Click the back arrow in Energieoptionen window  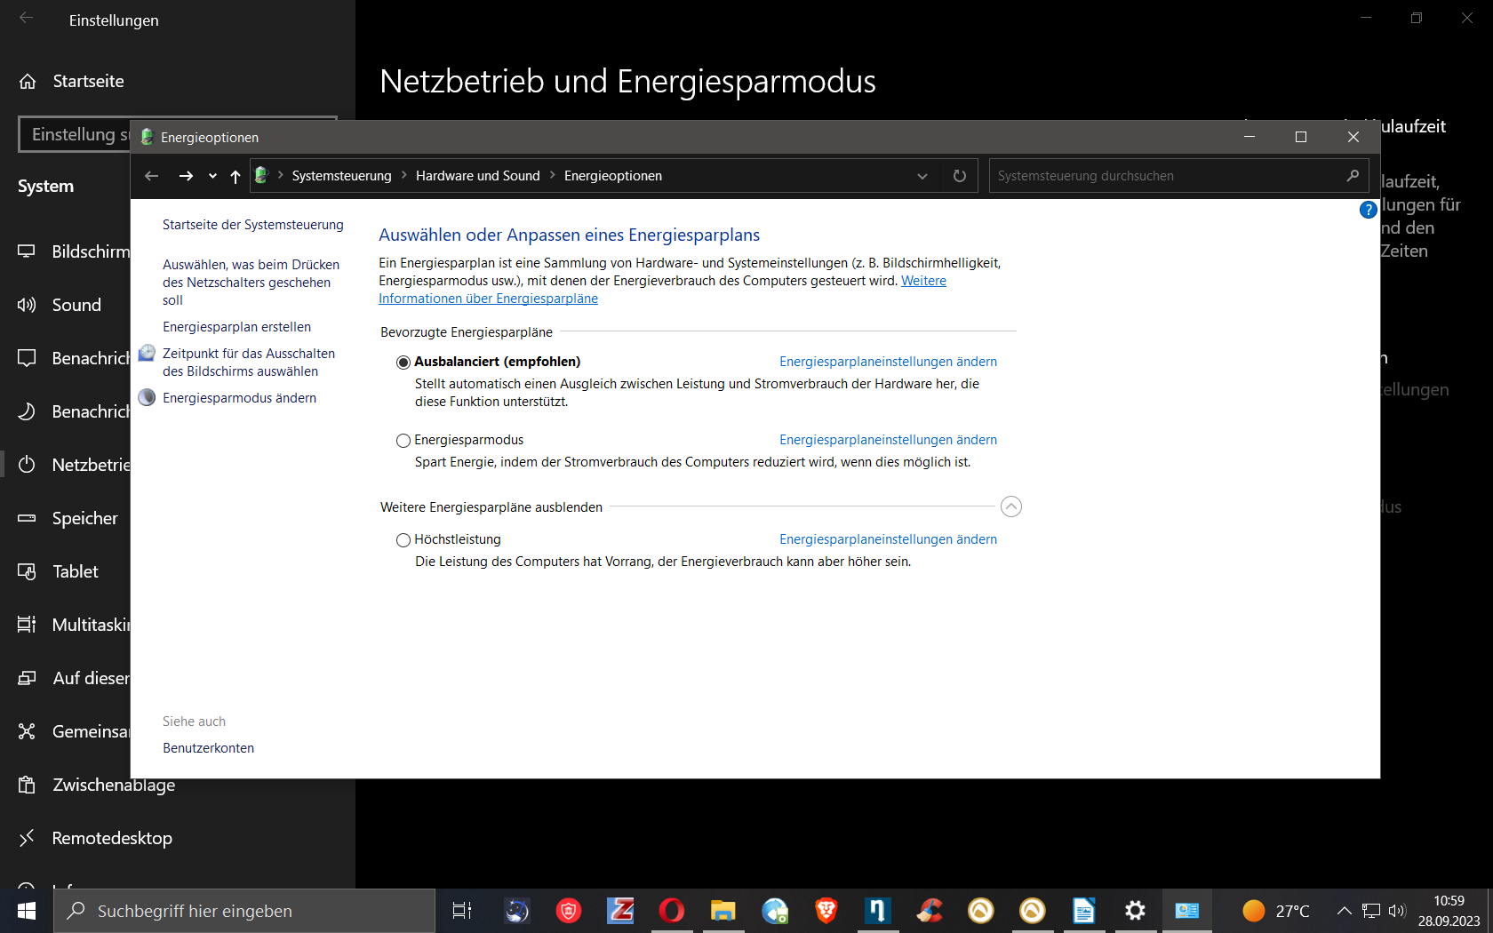click(x=152, y=176)
